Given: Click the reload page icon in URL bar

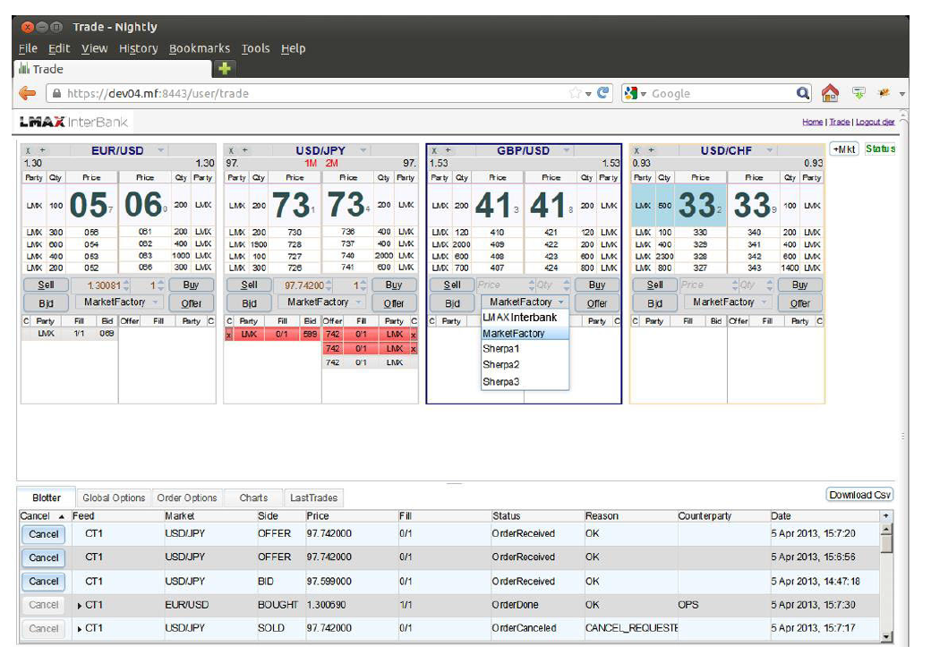Looking at the screenshot, I should pyautogui.click(x=603, y=93).
